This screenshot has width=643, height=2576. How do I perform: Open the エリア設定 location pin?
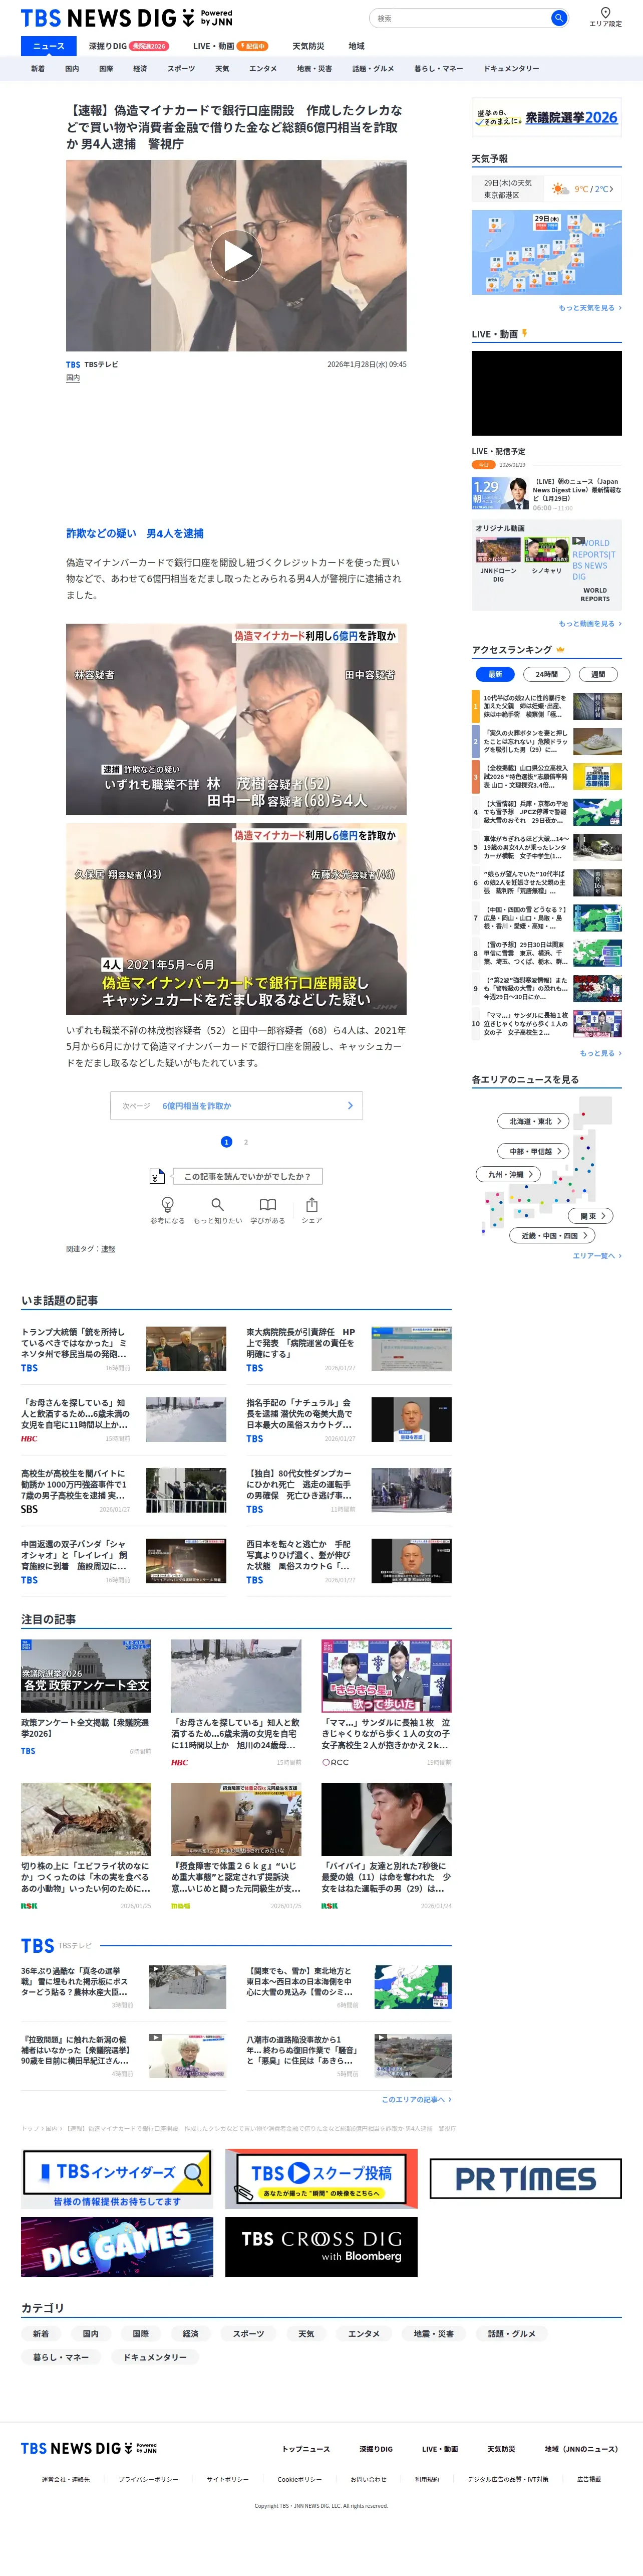pos(605,17)
